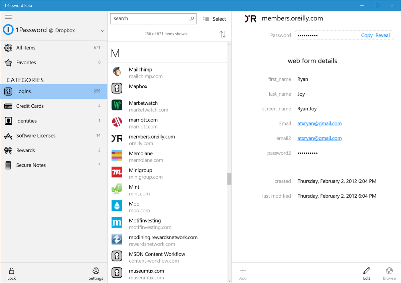Image resolution: width=401 pixels, height=283 pixels.
Task: Click the Minigroup red m icon
Action: click(x=117, y=172)
